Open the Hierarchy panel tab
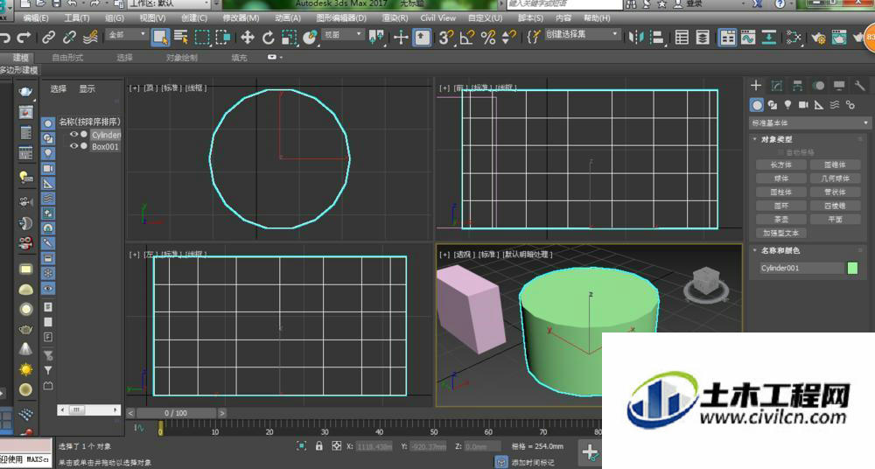This screenshot has width=875, height=469. pyautogui.click(x=797, y=86)
